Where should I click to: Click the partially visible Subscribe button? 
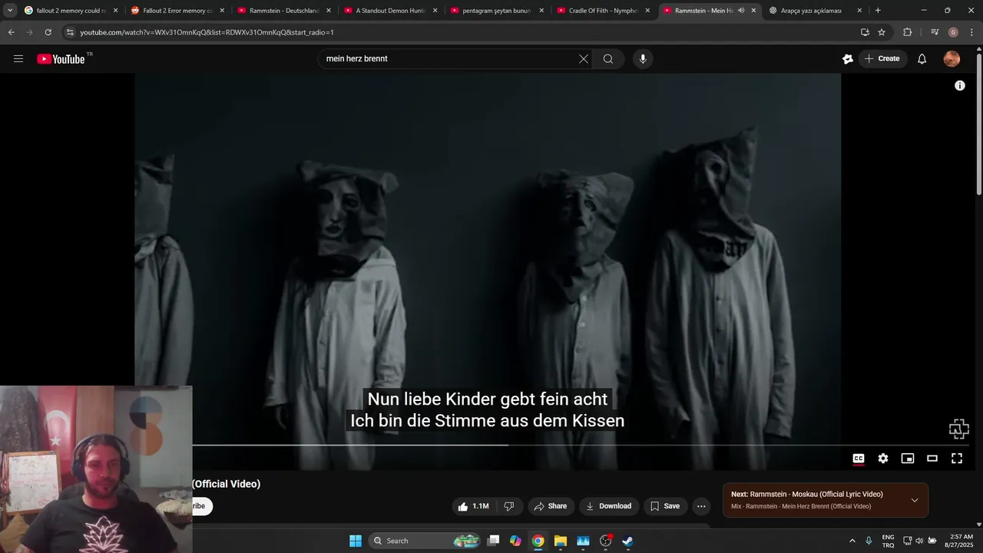pos(201,506)
